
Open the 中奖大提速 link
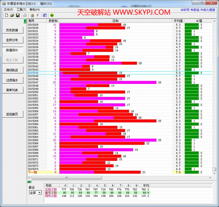click(x=208, y=10)
